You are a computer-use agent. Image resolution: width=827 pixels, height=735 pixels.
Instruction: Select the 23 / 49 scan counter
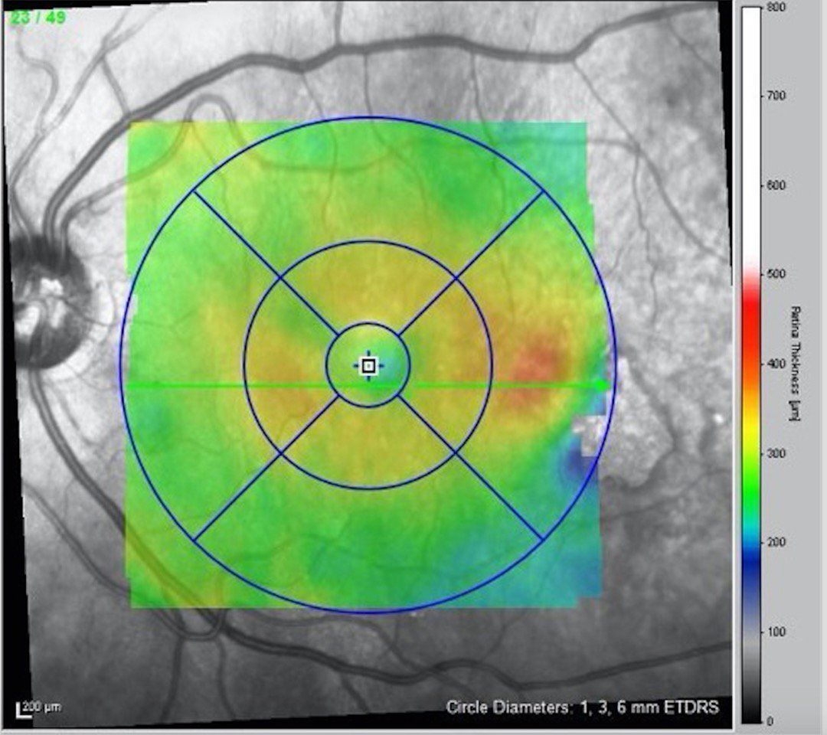pyautogui.click(x=38, y=18)
